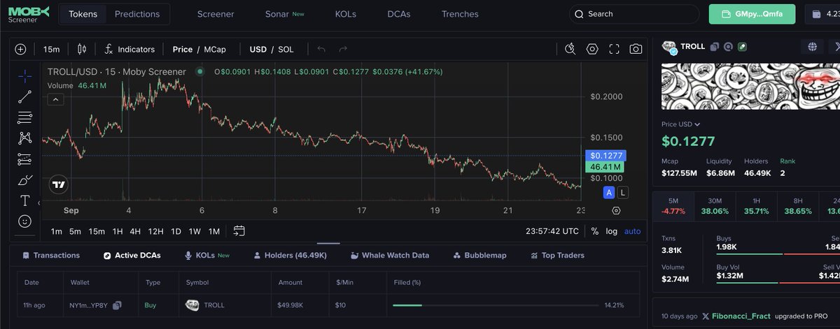Image resolution: width=840 pixels, height=329 pixels.
Task: Select the pattern drawing tool
Action: pyautogui.click(x=24, y=138)
